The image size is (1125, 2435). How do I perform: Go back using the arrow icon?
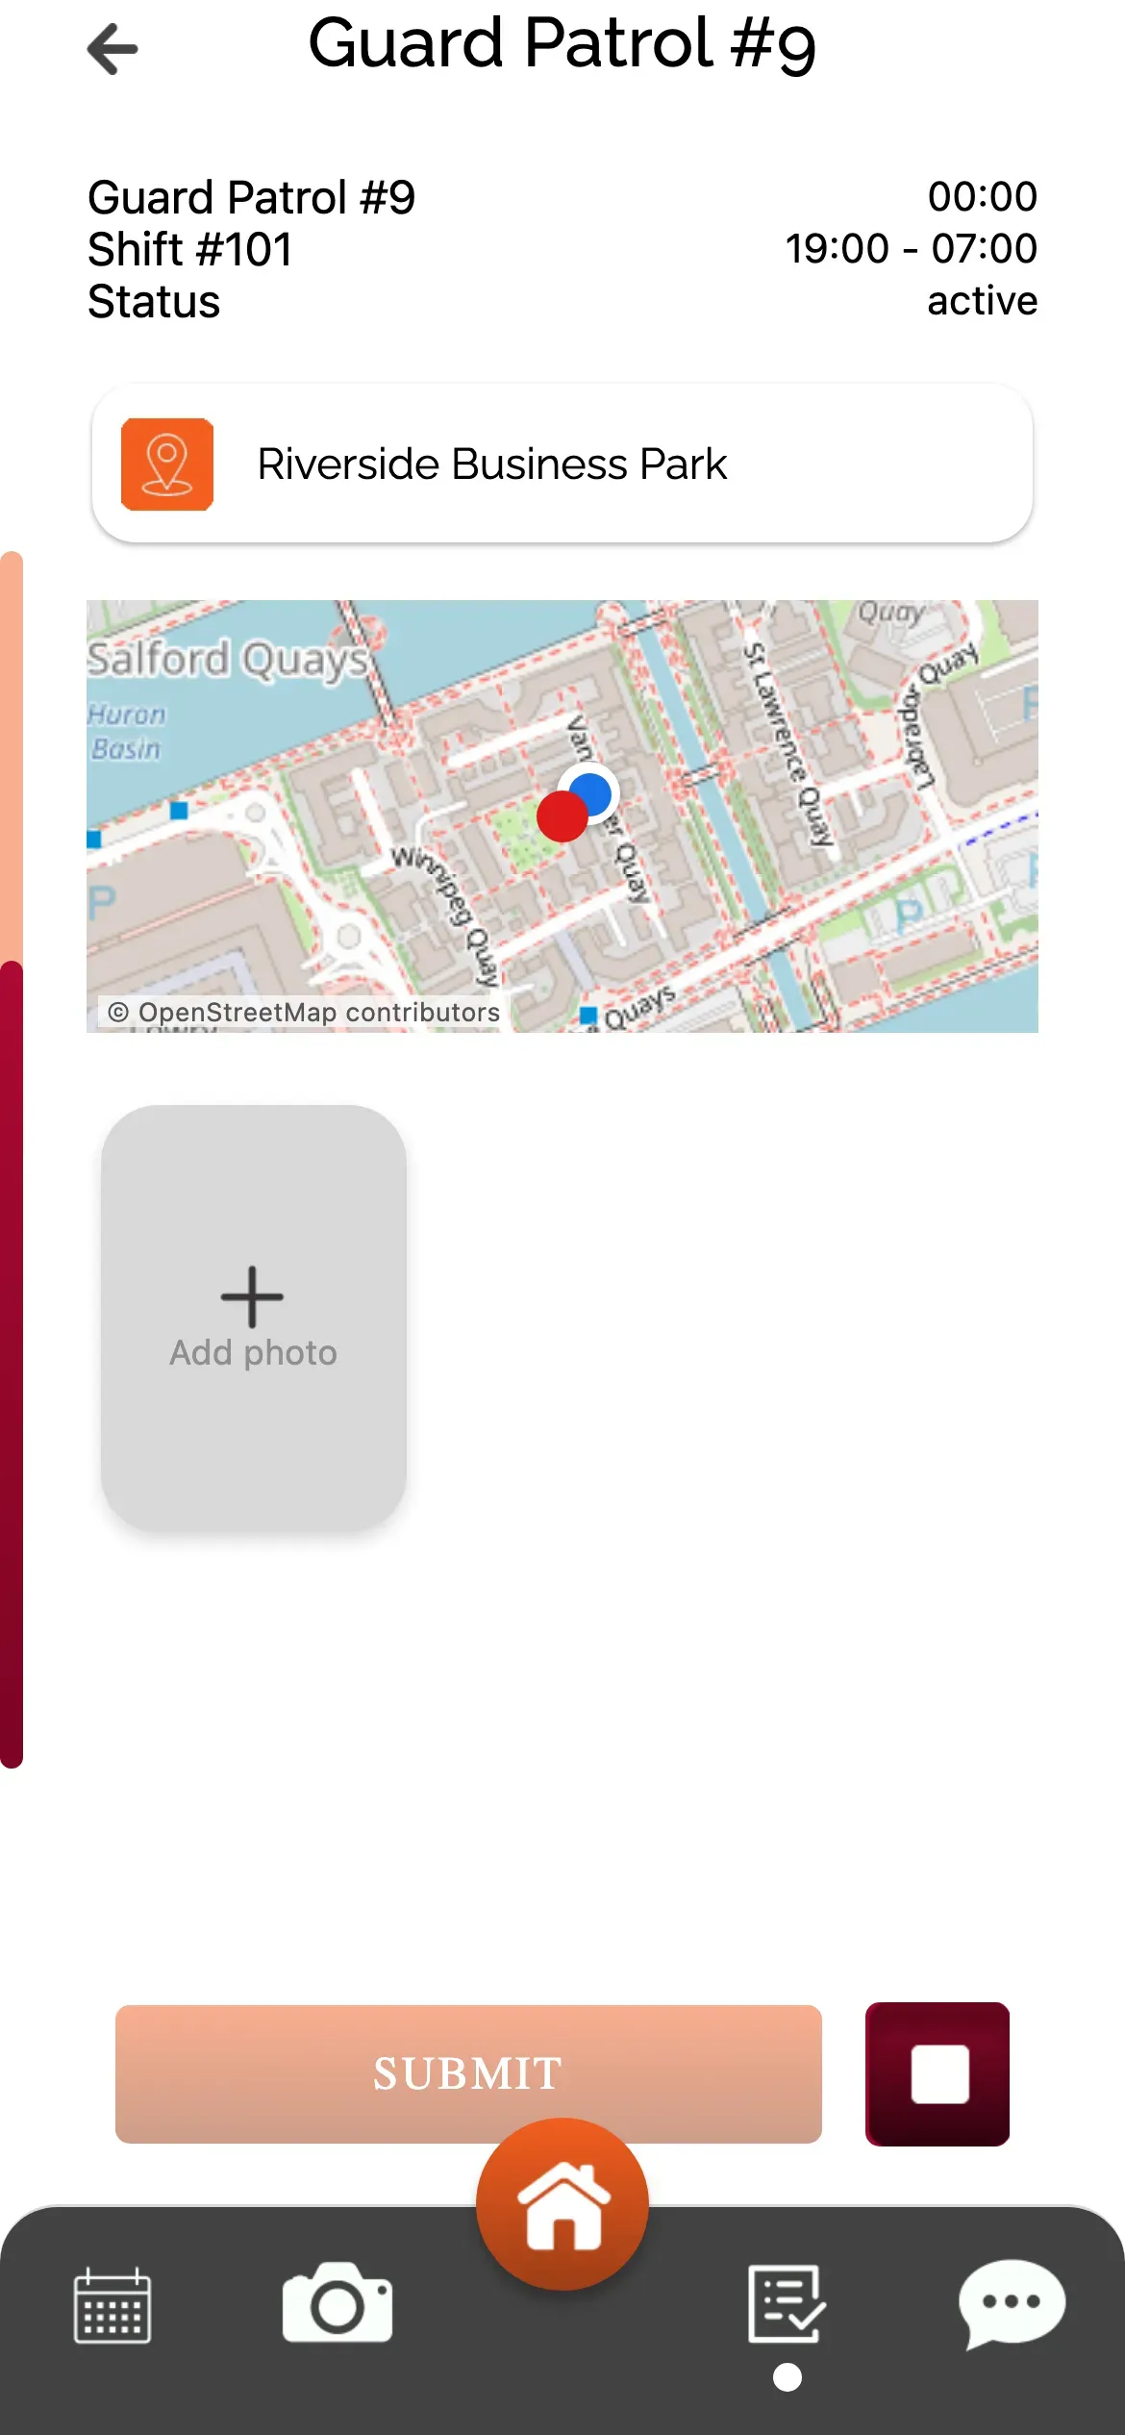click(x=112, y=49)
